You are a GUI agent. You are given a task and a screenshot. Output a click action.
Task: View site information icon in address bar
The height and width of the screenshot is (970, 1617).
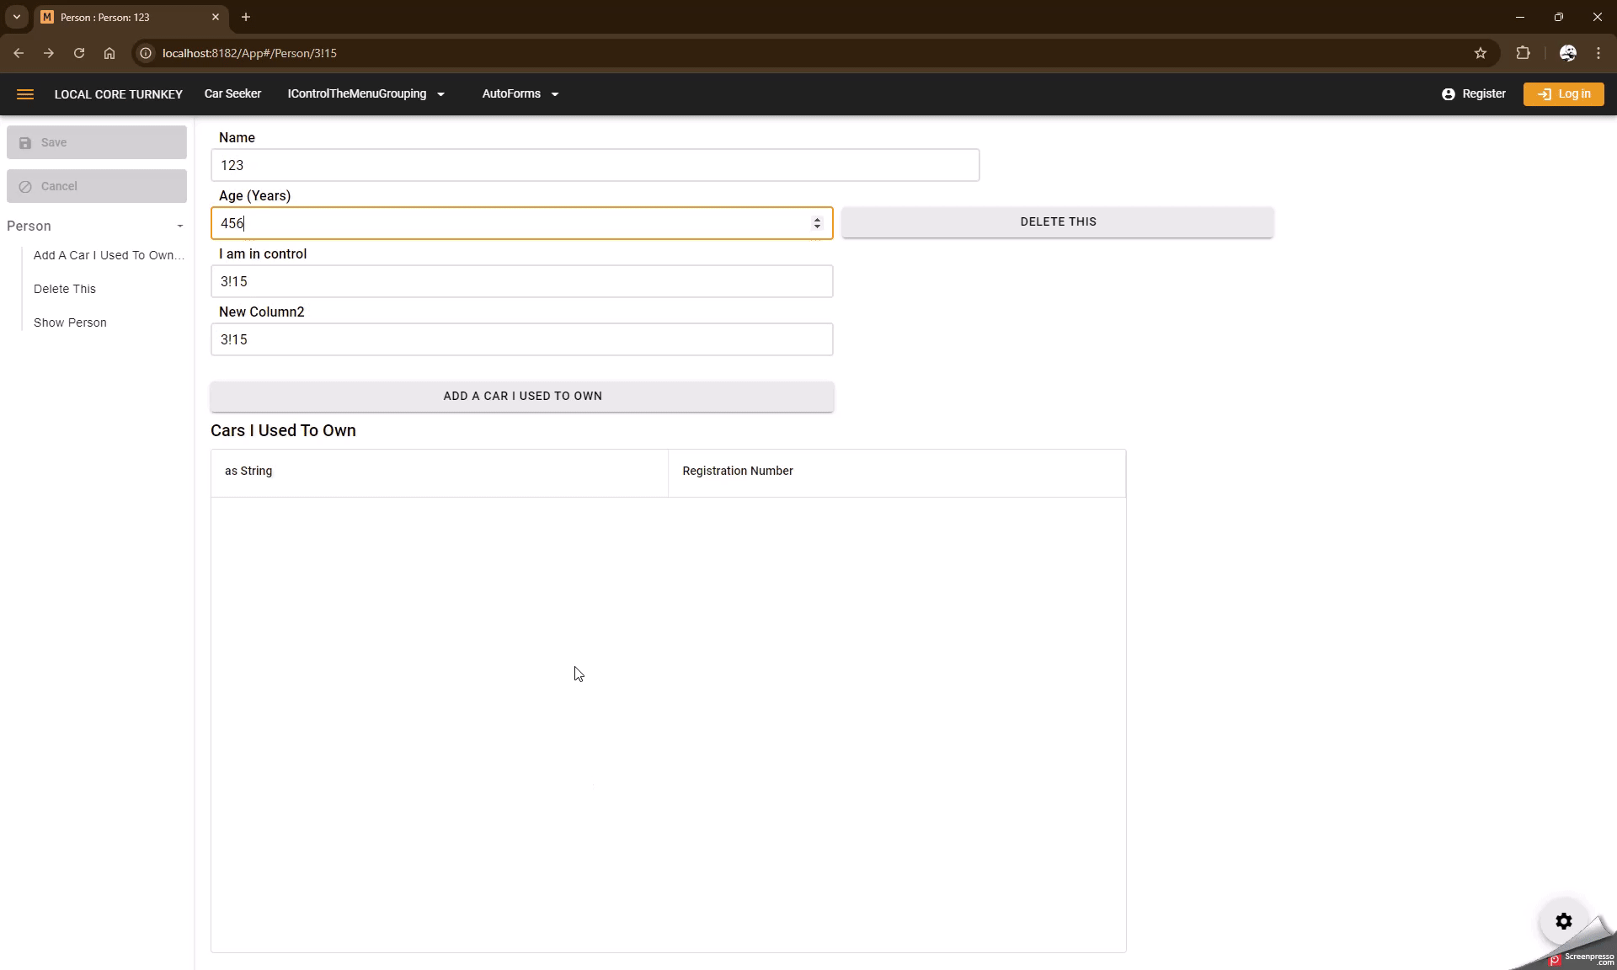tap(146, 53)
